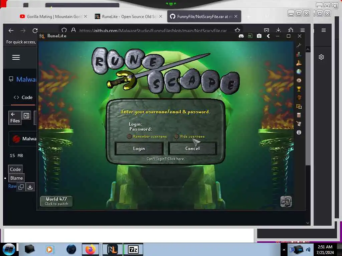Show hidden system tray icons

coord(284,250)
